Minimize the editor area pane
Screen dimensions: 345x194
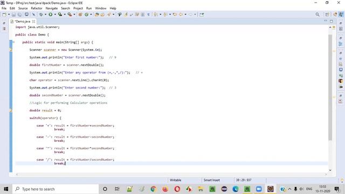(326, 21)
